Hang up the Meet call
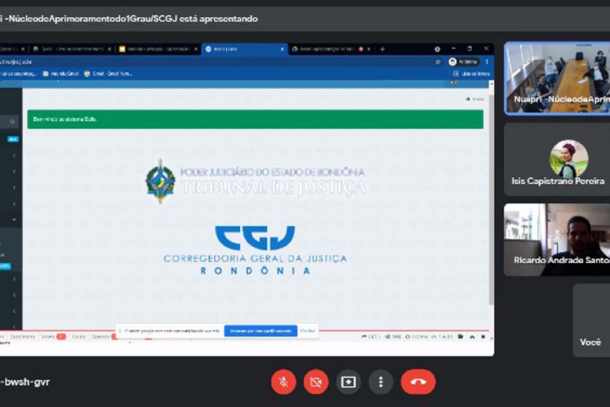 click(417, 382)
